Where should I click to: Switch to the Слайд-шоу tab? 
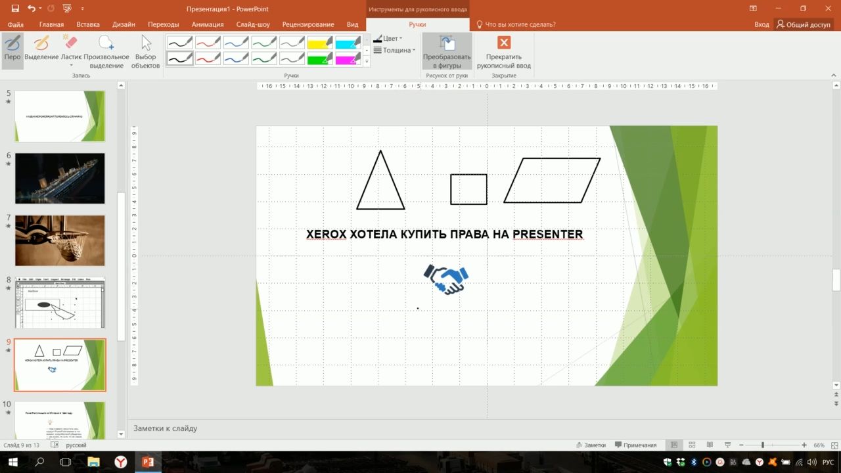pyautogui.click(x=253, y=24)
